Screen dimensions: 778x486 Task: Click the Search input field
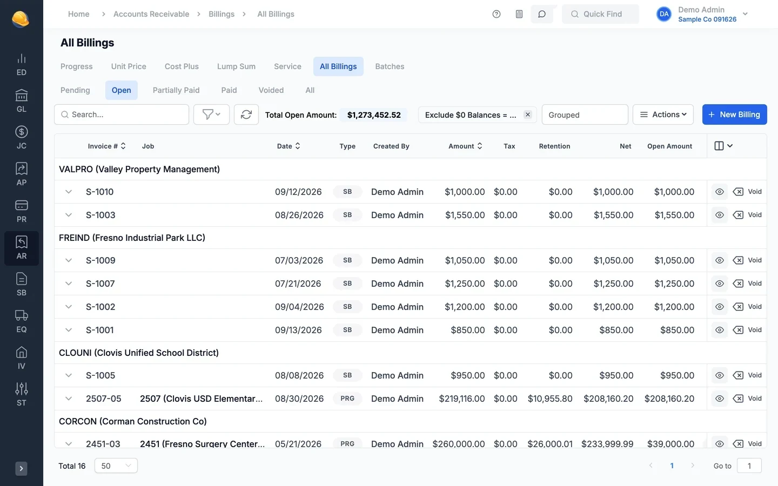click(x=122, y=114)
